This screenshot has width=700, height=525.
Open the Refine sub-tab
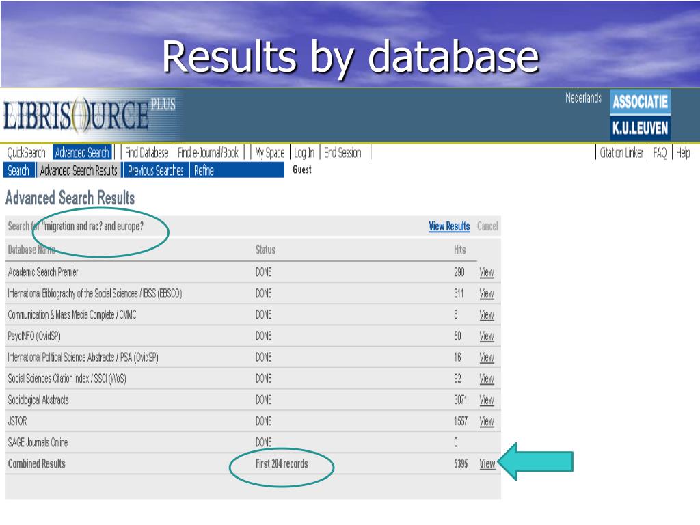coord(204,170)
